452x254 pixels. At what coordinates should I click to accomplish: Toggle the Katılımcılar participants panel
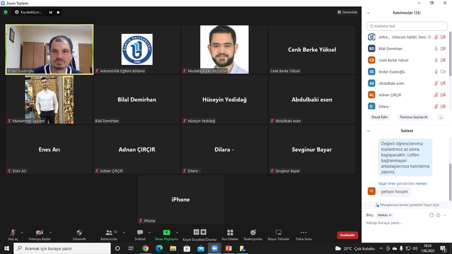109,232
